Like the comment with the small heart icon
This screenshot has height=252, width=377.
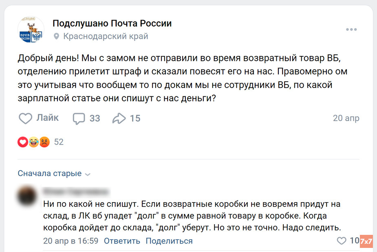(x=342, y=241)
